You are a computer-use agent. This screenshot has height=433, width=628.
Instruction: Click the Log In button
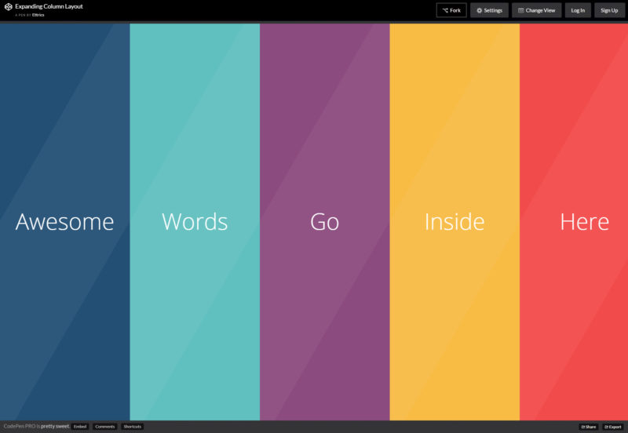(x=578, y=10)
